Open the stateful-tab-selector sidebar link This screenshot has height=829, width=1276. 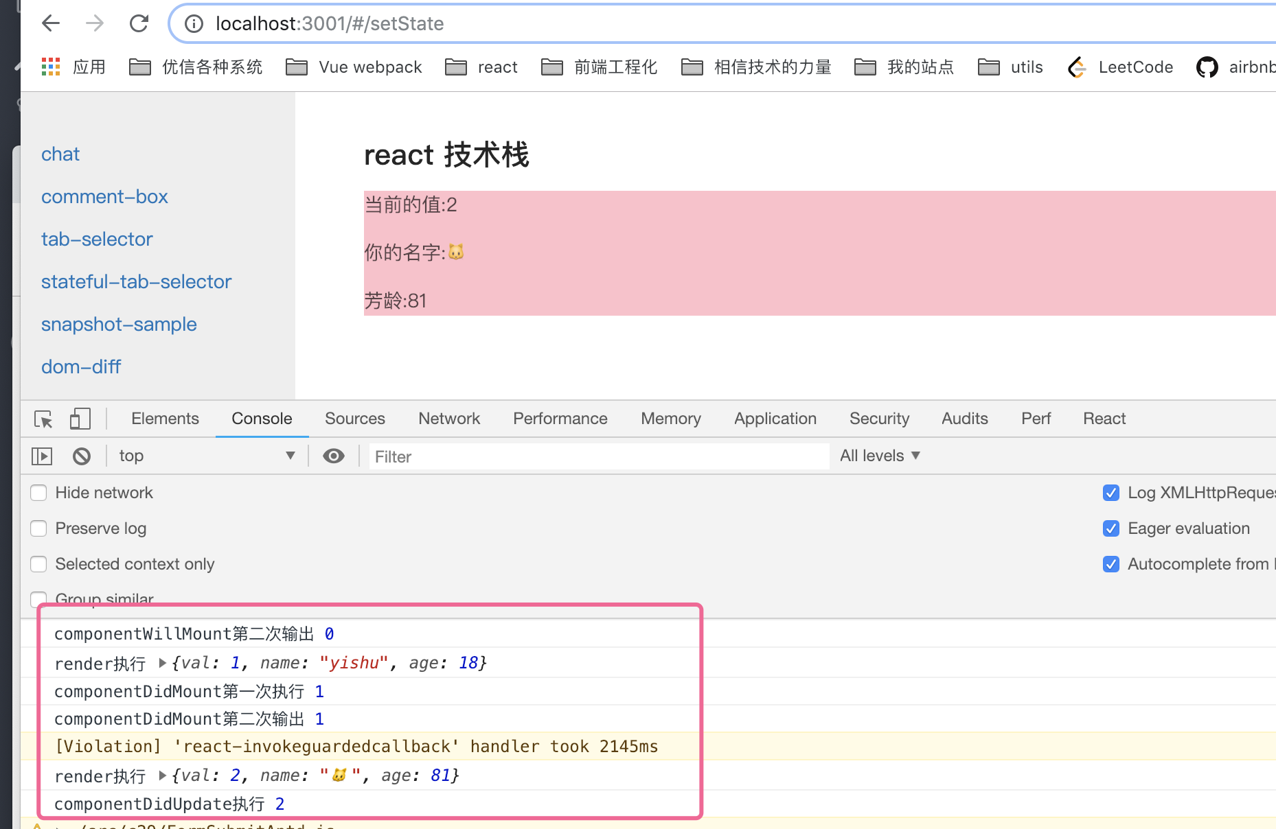click(136, 281)
